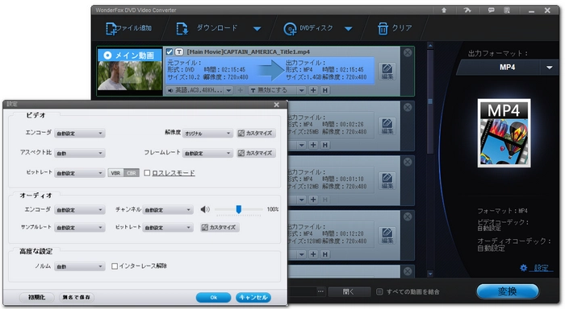
Task: Open the サンプルレート dropdown
Action: (x=80, y=228)
